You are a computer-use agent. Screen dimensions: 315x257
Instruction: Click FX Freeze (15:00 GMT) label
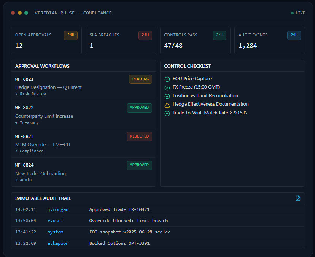pyautogui.click(x=196, y=87)
